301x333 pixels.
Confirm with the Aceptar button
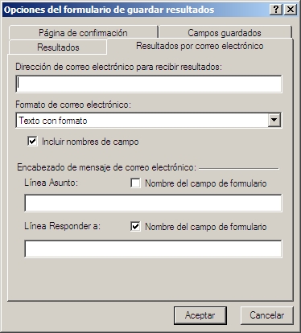pyautogui.click(x=200, y=315)
